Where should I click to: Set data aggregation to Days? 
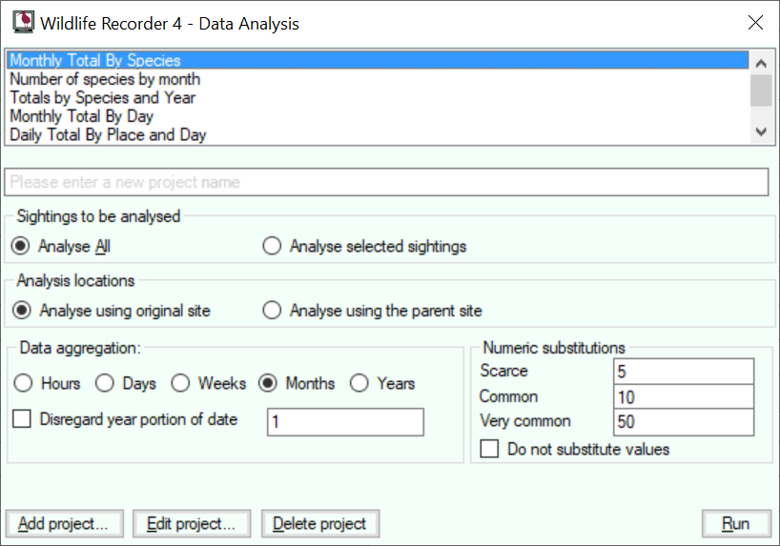(126, 383)
